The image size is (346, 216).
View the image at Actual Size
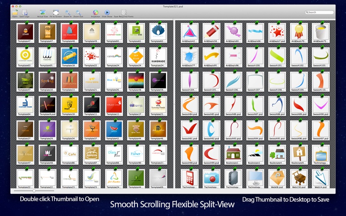click(x=42, y=13)
